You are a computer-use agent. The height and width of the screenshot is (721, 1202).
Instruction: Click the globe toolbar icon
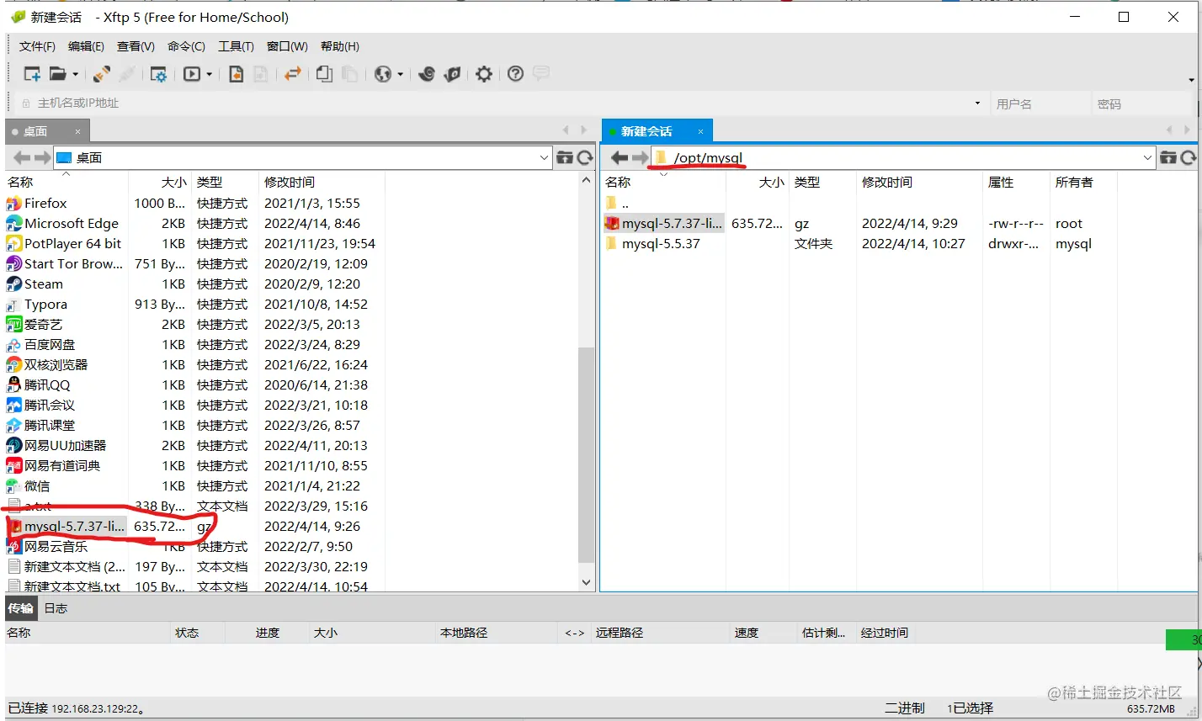(383, 74)
